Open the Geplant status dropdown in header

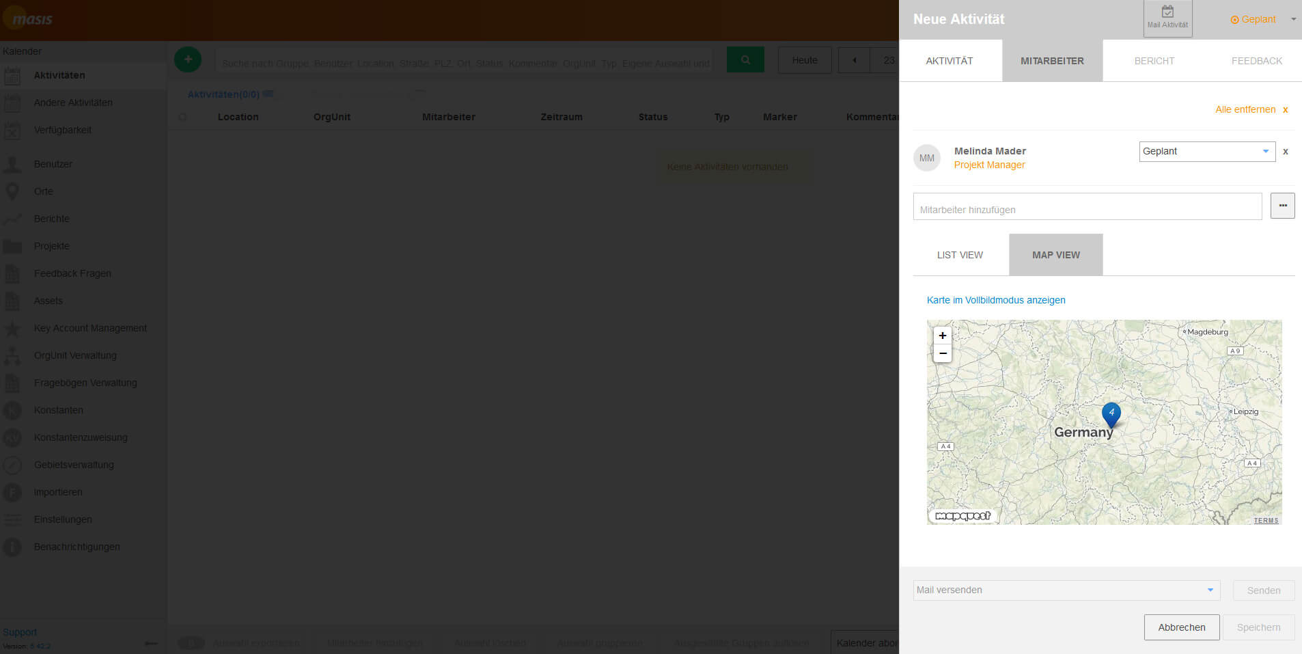click(1263, 19)
